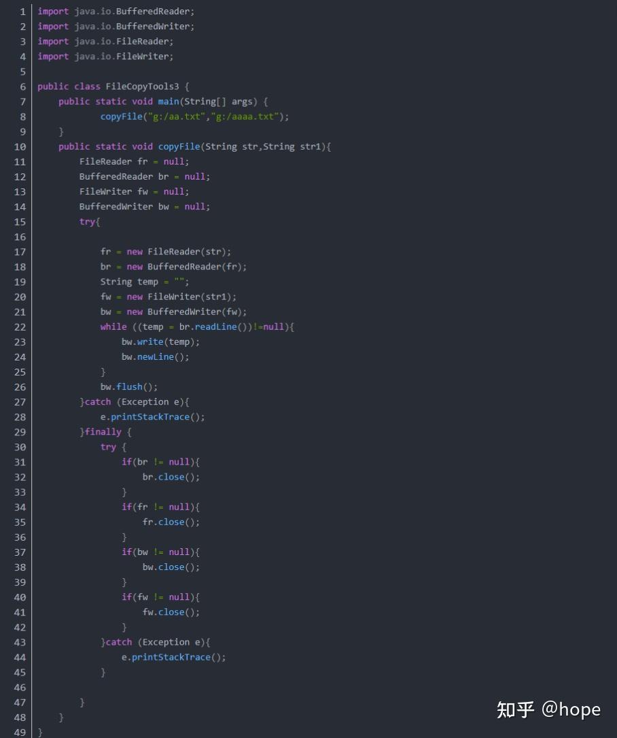Click the while keyword on line 22
617x738 pixels.
pyautogui.click(x=113, y=327)
